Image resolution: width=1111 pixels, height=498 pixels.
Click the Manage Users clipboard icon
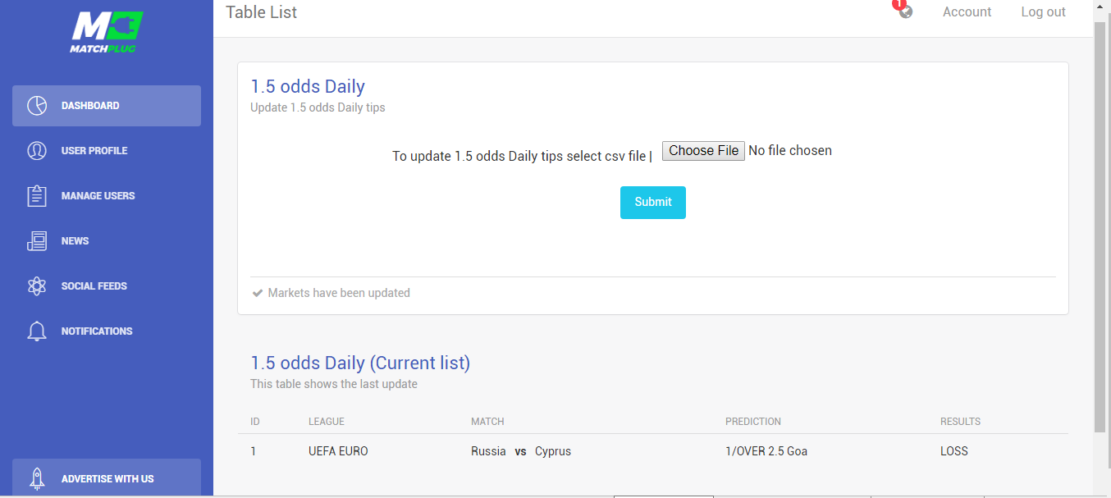tap(36, 196)
